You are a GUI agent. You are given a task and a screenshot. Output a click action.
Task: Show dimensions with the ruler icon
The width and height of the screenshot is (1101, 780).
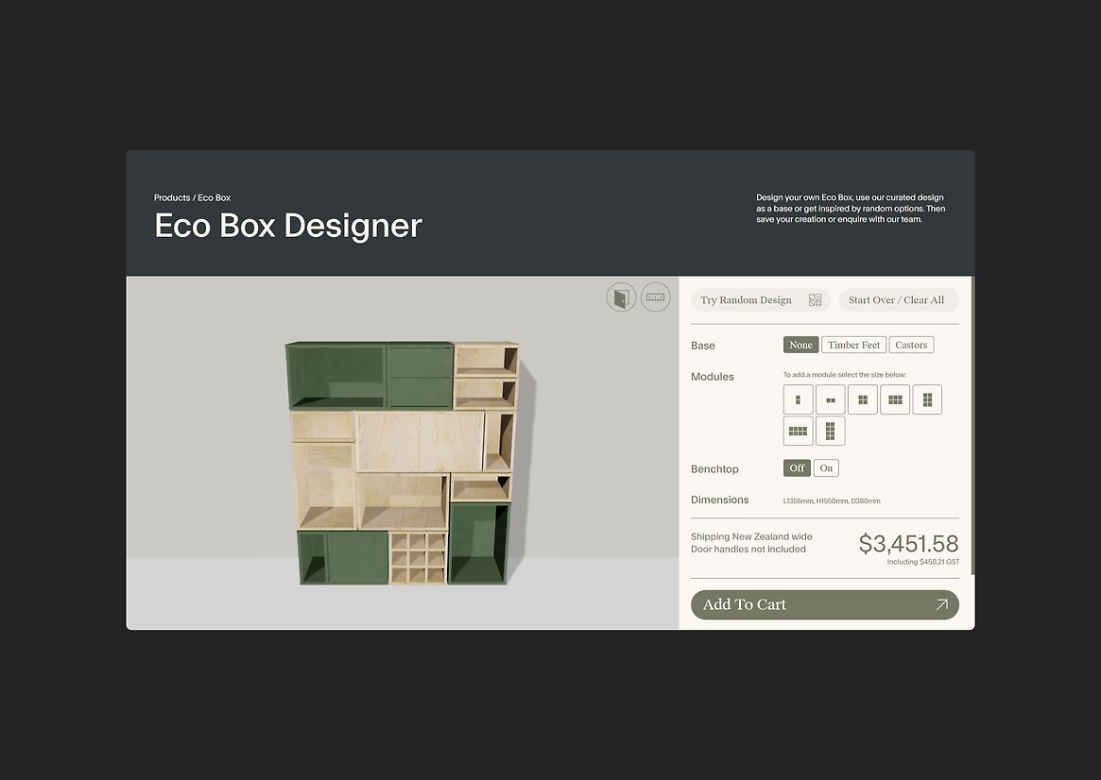tap(655, 297)
